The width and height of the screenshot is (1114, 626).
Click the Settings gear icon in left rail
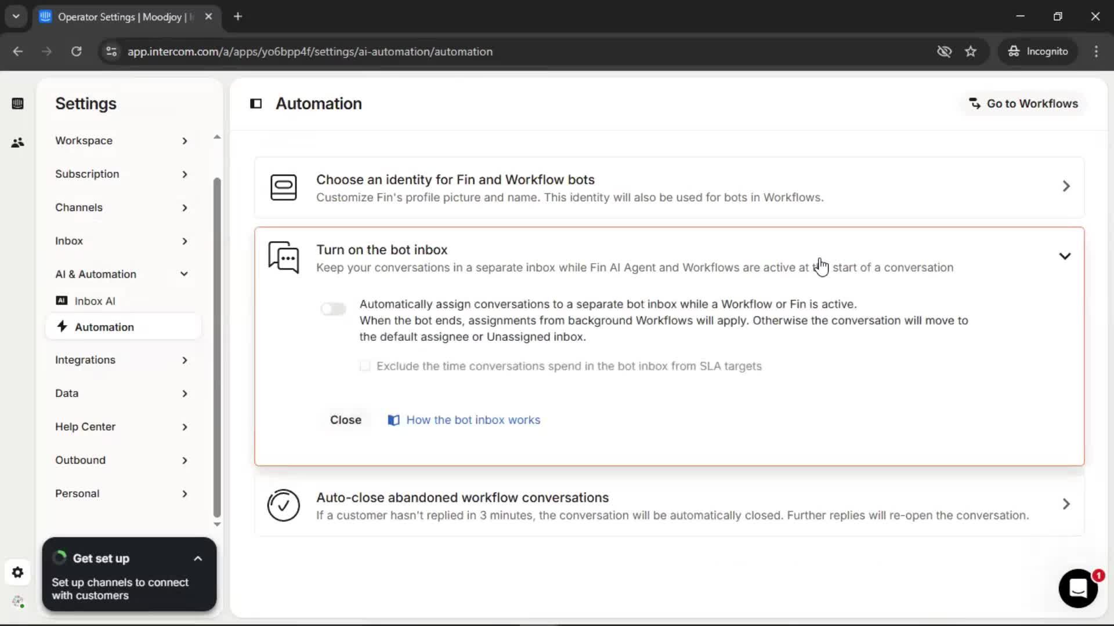(17, 573)
